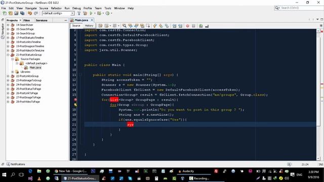Image resolution: width=324 pixels, height=182 pixels.
Task: Open the Navigator side panel
Action: click(3, 31)
